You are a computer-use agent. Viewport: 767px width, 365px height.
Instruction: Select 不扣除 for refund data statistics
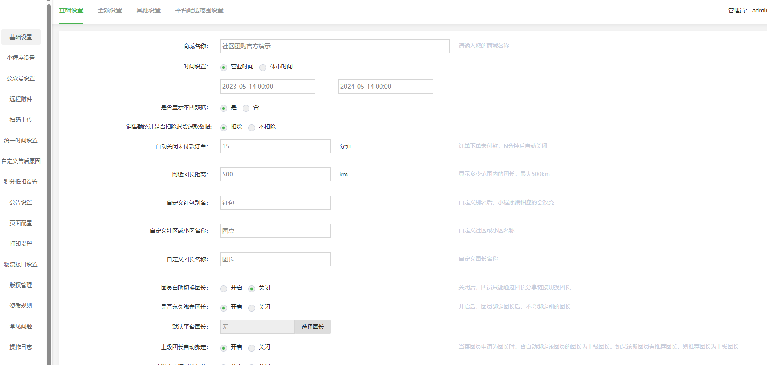tap(252, 127)
